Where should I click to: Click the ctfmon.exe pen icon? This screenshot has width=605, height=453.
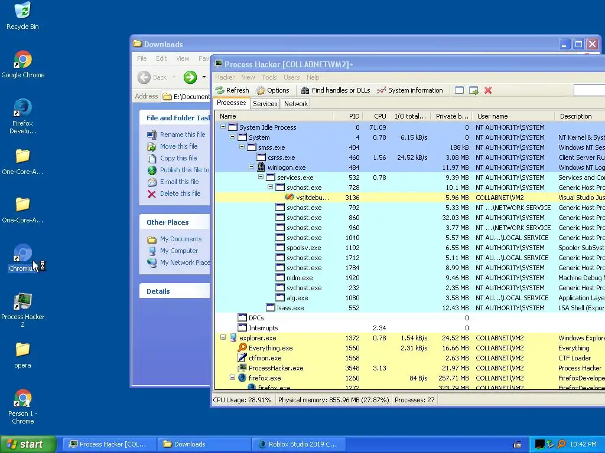(242, 357)
